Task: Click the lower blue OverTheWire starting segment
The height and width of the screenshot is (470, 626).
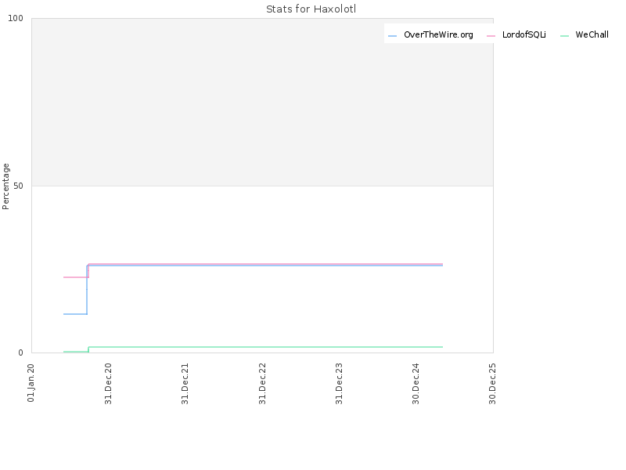Action: 75,314
